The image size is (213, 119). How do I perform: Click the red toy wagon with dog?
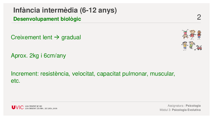199,47
